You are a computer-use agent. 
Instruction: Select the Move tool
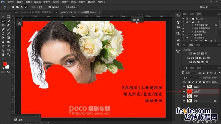[x=3, y=17]
